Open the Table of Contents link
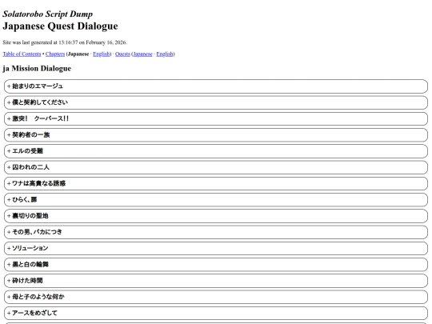The height and width of the screenshot is (324, 432). [x=22, y=54]
